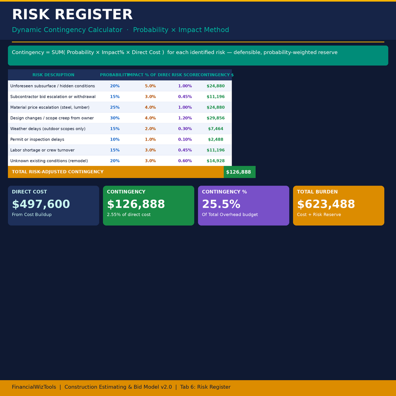Click 4.0% impact for Material price escalation
This screenshot has width=396, height=396.
click(150, 107)
